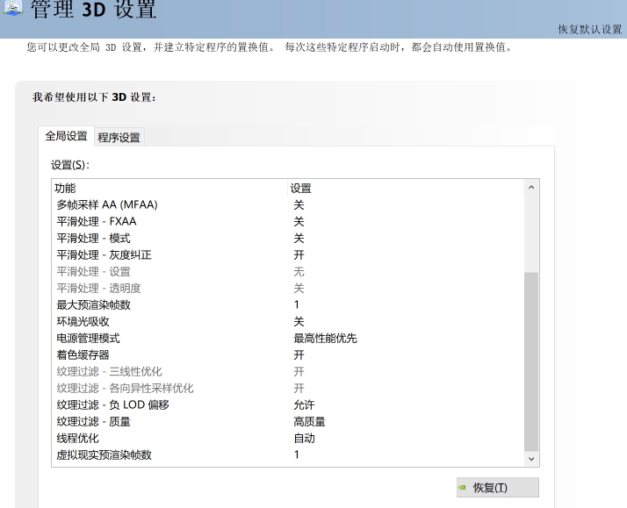Image resolution: width=627 pixels, height=508 pixels.
Task: Click the 功能 column header
Action: point(169,188)
